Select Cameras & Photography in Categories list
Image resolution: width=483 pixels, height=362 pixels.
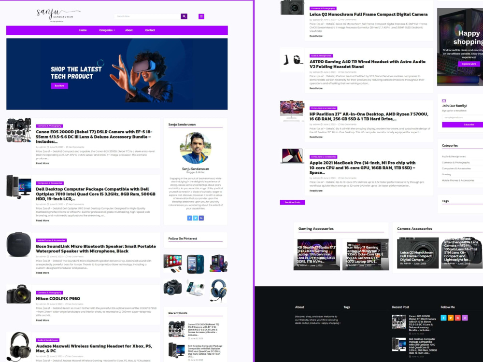pos(456,163)
